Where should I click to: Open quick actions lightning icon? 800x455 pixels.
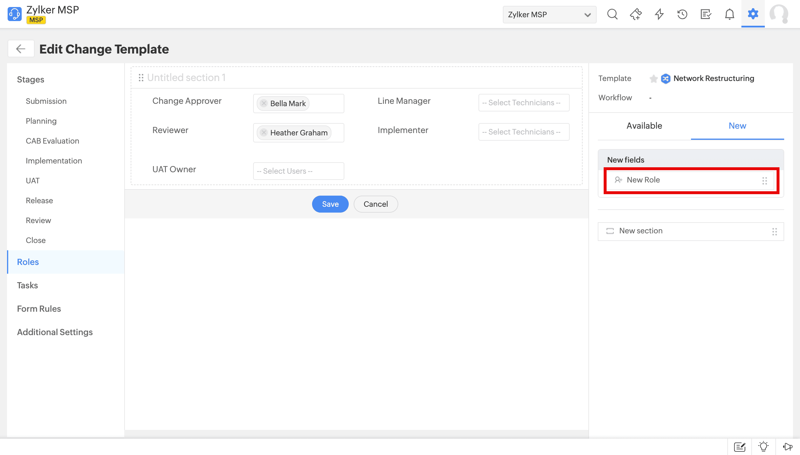[x=659, y=14]
